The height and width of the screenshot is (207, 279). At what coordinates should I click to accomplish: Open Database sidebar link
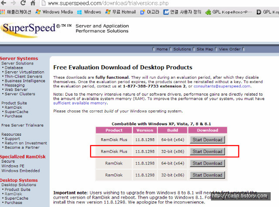tap(14, 68)
